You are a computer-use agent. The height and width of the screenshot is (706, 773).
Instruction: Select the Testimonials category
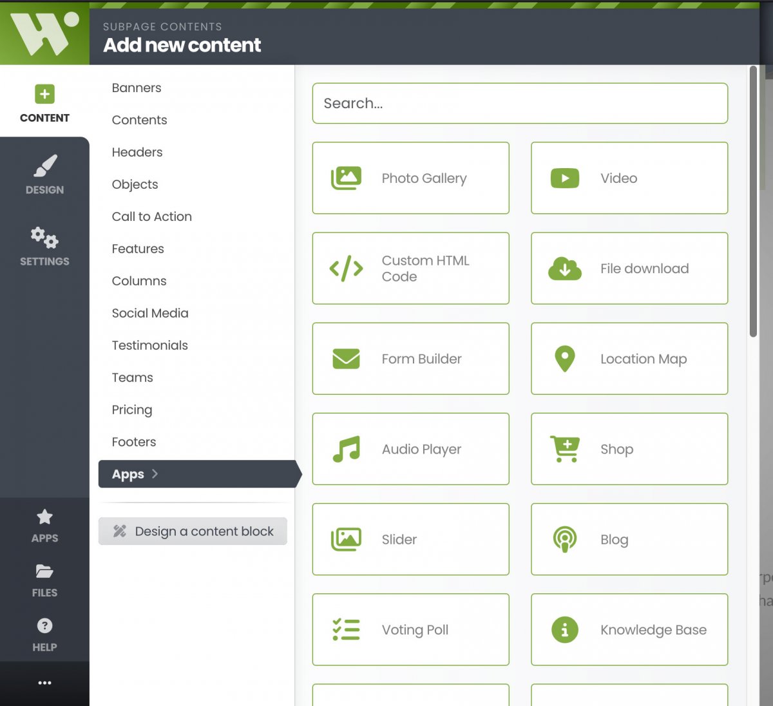point(149,345)
